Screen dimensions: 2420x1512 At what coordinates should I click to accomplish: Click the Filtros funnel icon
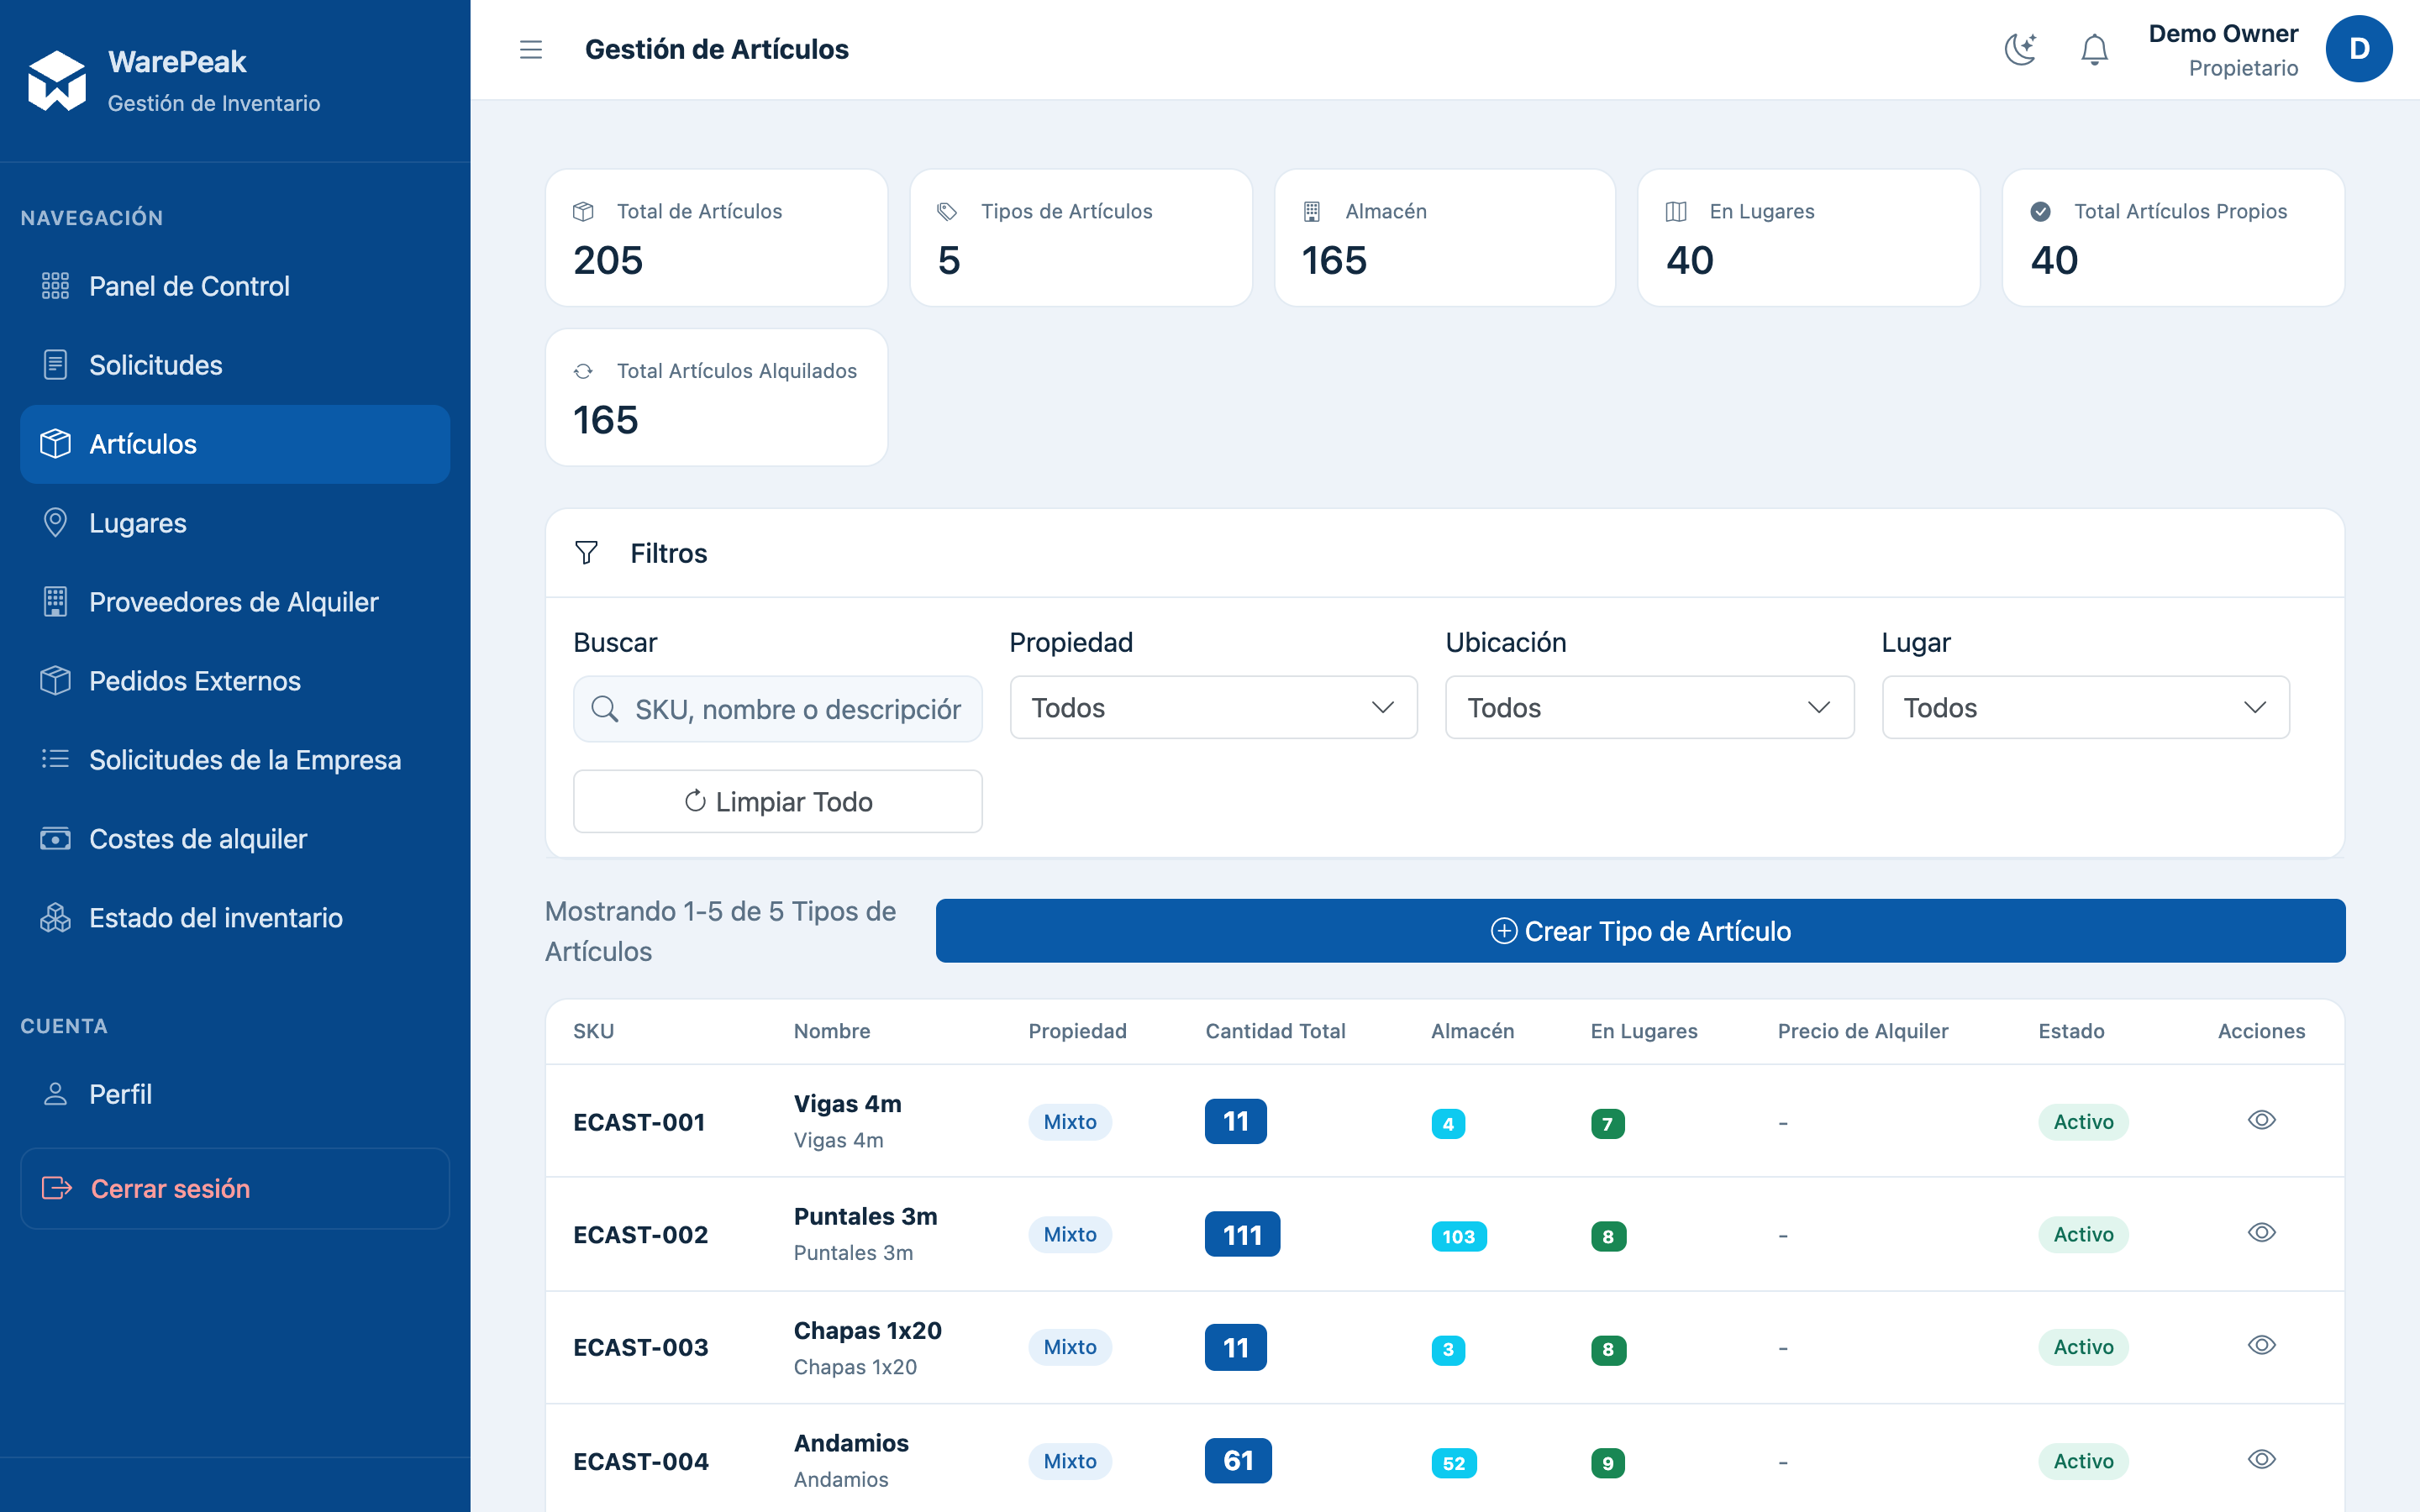[587, 553]
